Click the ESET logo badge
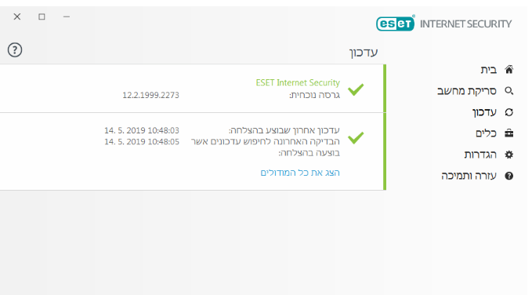Screen dimensions: 532x295 coord(395,23)
